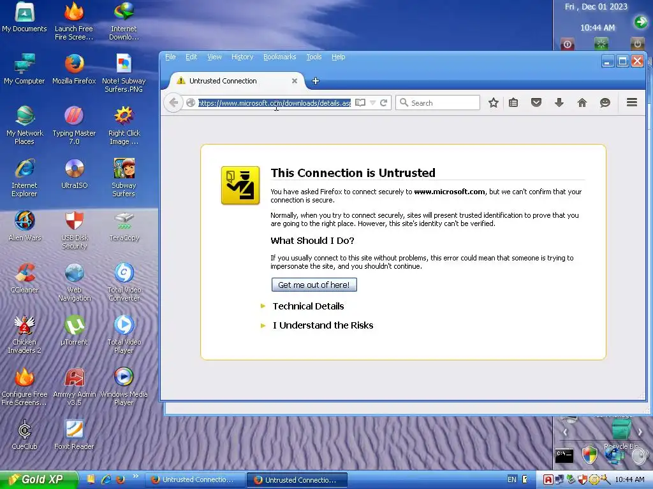Image resolution: width=653 pixels, height=489 pixels.
Task: Select the Internet Download Manager desktop icon
Action: [x=124, y=21]
